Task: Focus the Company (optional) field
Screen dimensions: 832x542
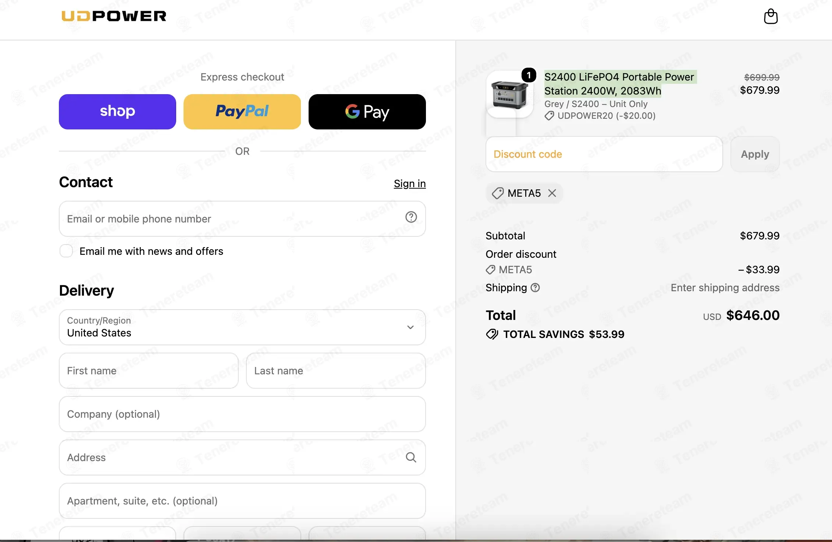Action: pyautogui.click(x=242, y=414)
